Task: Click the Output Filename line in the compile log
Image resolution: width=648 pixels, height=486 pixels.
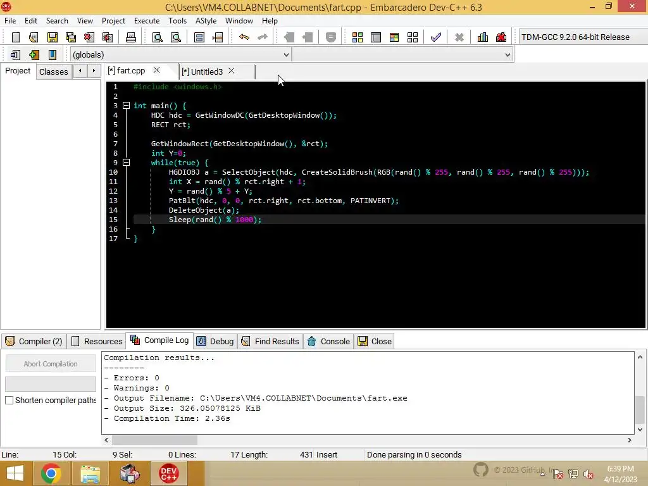Action: (x=256, y=398)
